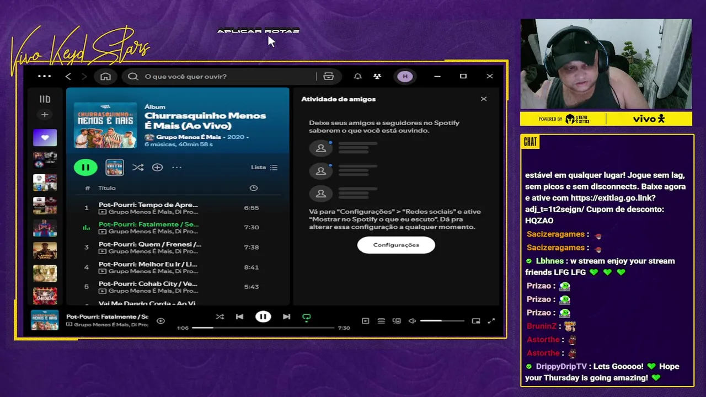Open the notifications bell

(357, 77)
